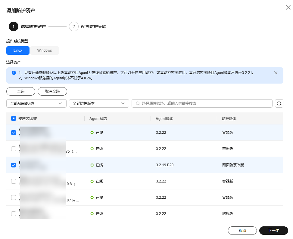Click the 取消全选 button

tap(52, 91)
